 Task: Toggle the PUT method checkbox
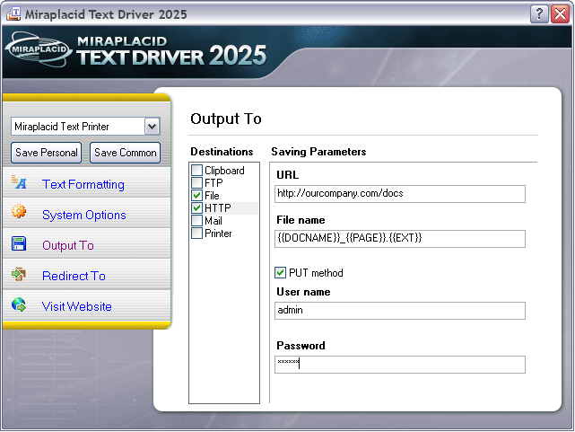(x=280, y=273)
